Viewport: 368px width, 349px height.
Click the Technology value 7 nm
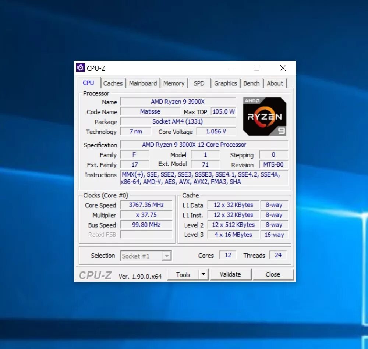pyautogui.click(x=136, y=131)
